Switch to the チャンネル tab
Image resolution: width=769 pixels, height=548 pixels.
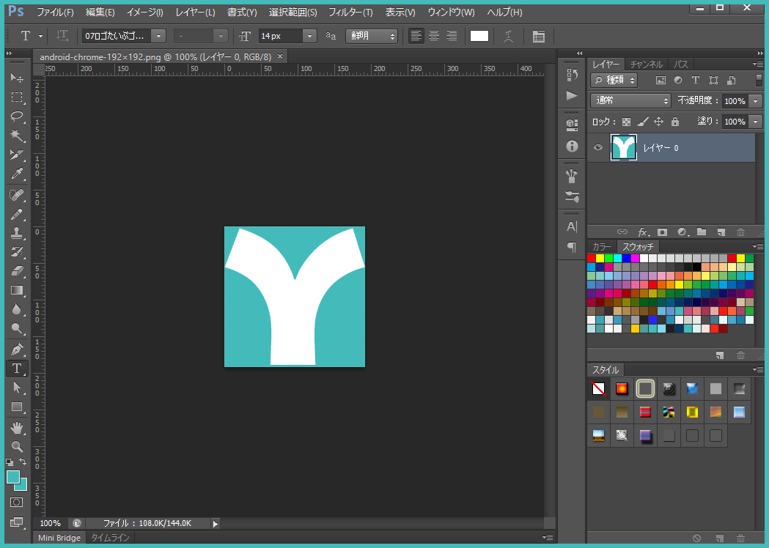[646, 64]
